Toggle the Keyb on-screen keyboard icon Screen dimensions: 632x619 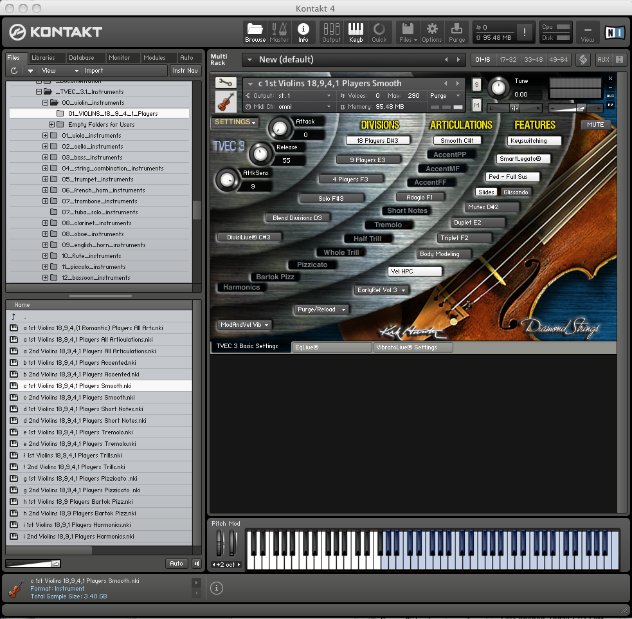pos(356,32)
